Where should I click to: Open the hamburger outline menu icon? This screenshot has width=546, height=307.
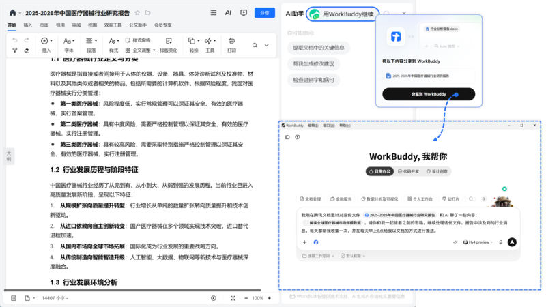(x=214, y=13)
